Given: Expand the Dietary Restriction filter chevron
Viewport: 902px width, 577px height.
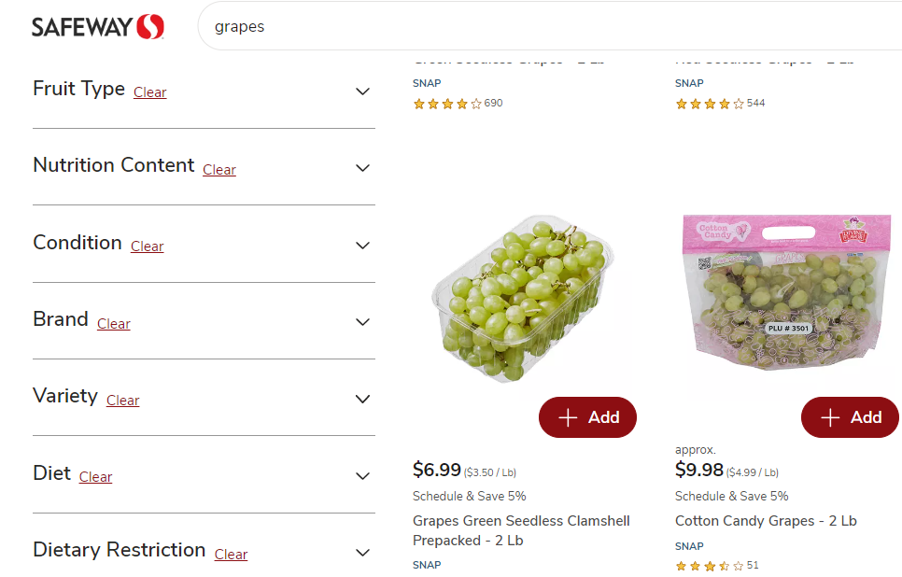Looking at the screenshot, I should [x=363, y=553].
